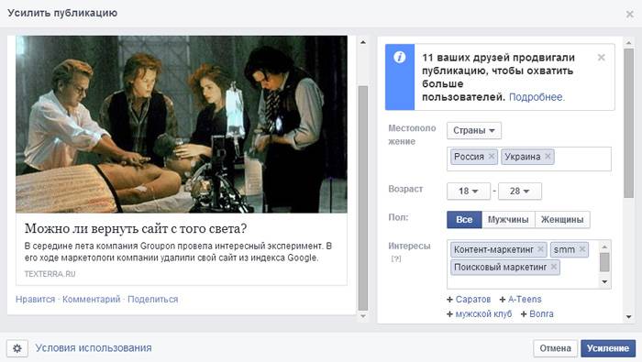Remove the Контент-маркетинг interest tag

point(540,249)
